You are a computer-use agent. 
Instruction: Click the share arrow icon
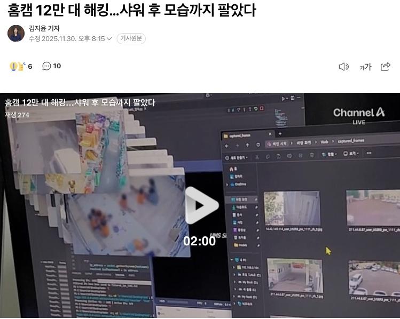(x=385, y=67)
